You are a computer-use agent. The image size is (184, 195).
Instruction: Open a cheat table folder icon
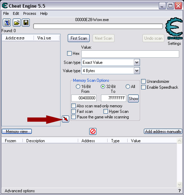[17, 23]
